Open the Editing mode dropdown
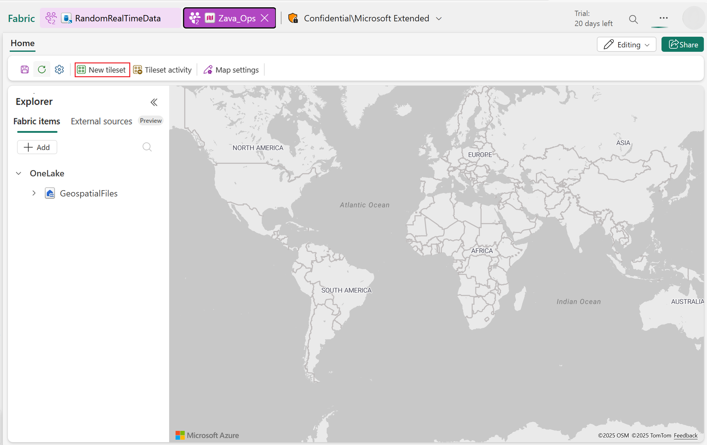Image resolution: width=707 pixels, height=445 pixels. [626, 45]
